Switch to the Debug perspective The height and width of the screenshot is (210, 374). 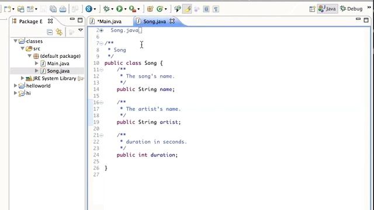(x=351, y=9)
